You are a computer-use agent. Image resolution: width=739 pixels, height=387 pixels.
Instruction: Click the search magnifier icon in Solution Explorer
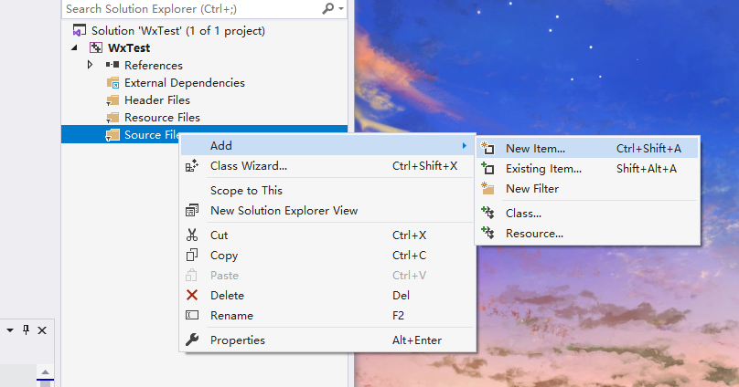[328, 8]
